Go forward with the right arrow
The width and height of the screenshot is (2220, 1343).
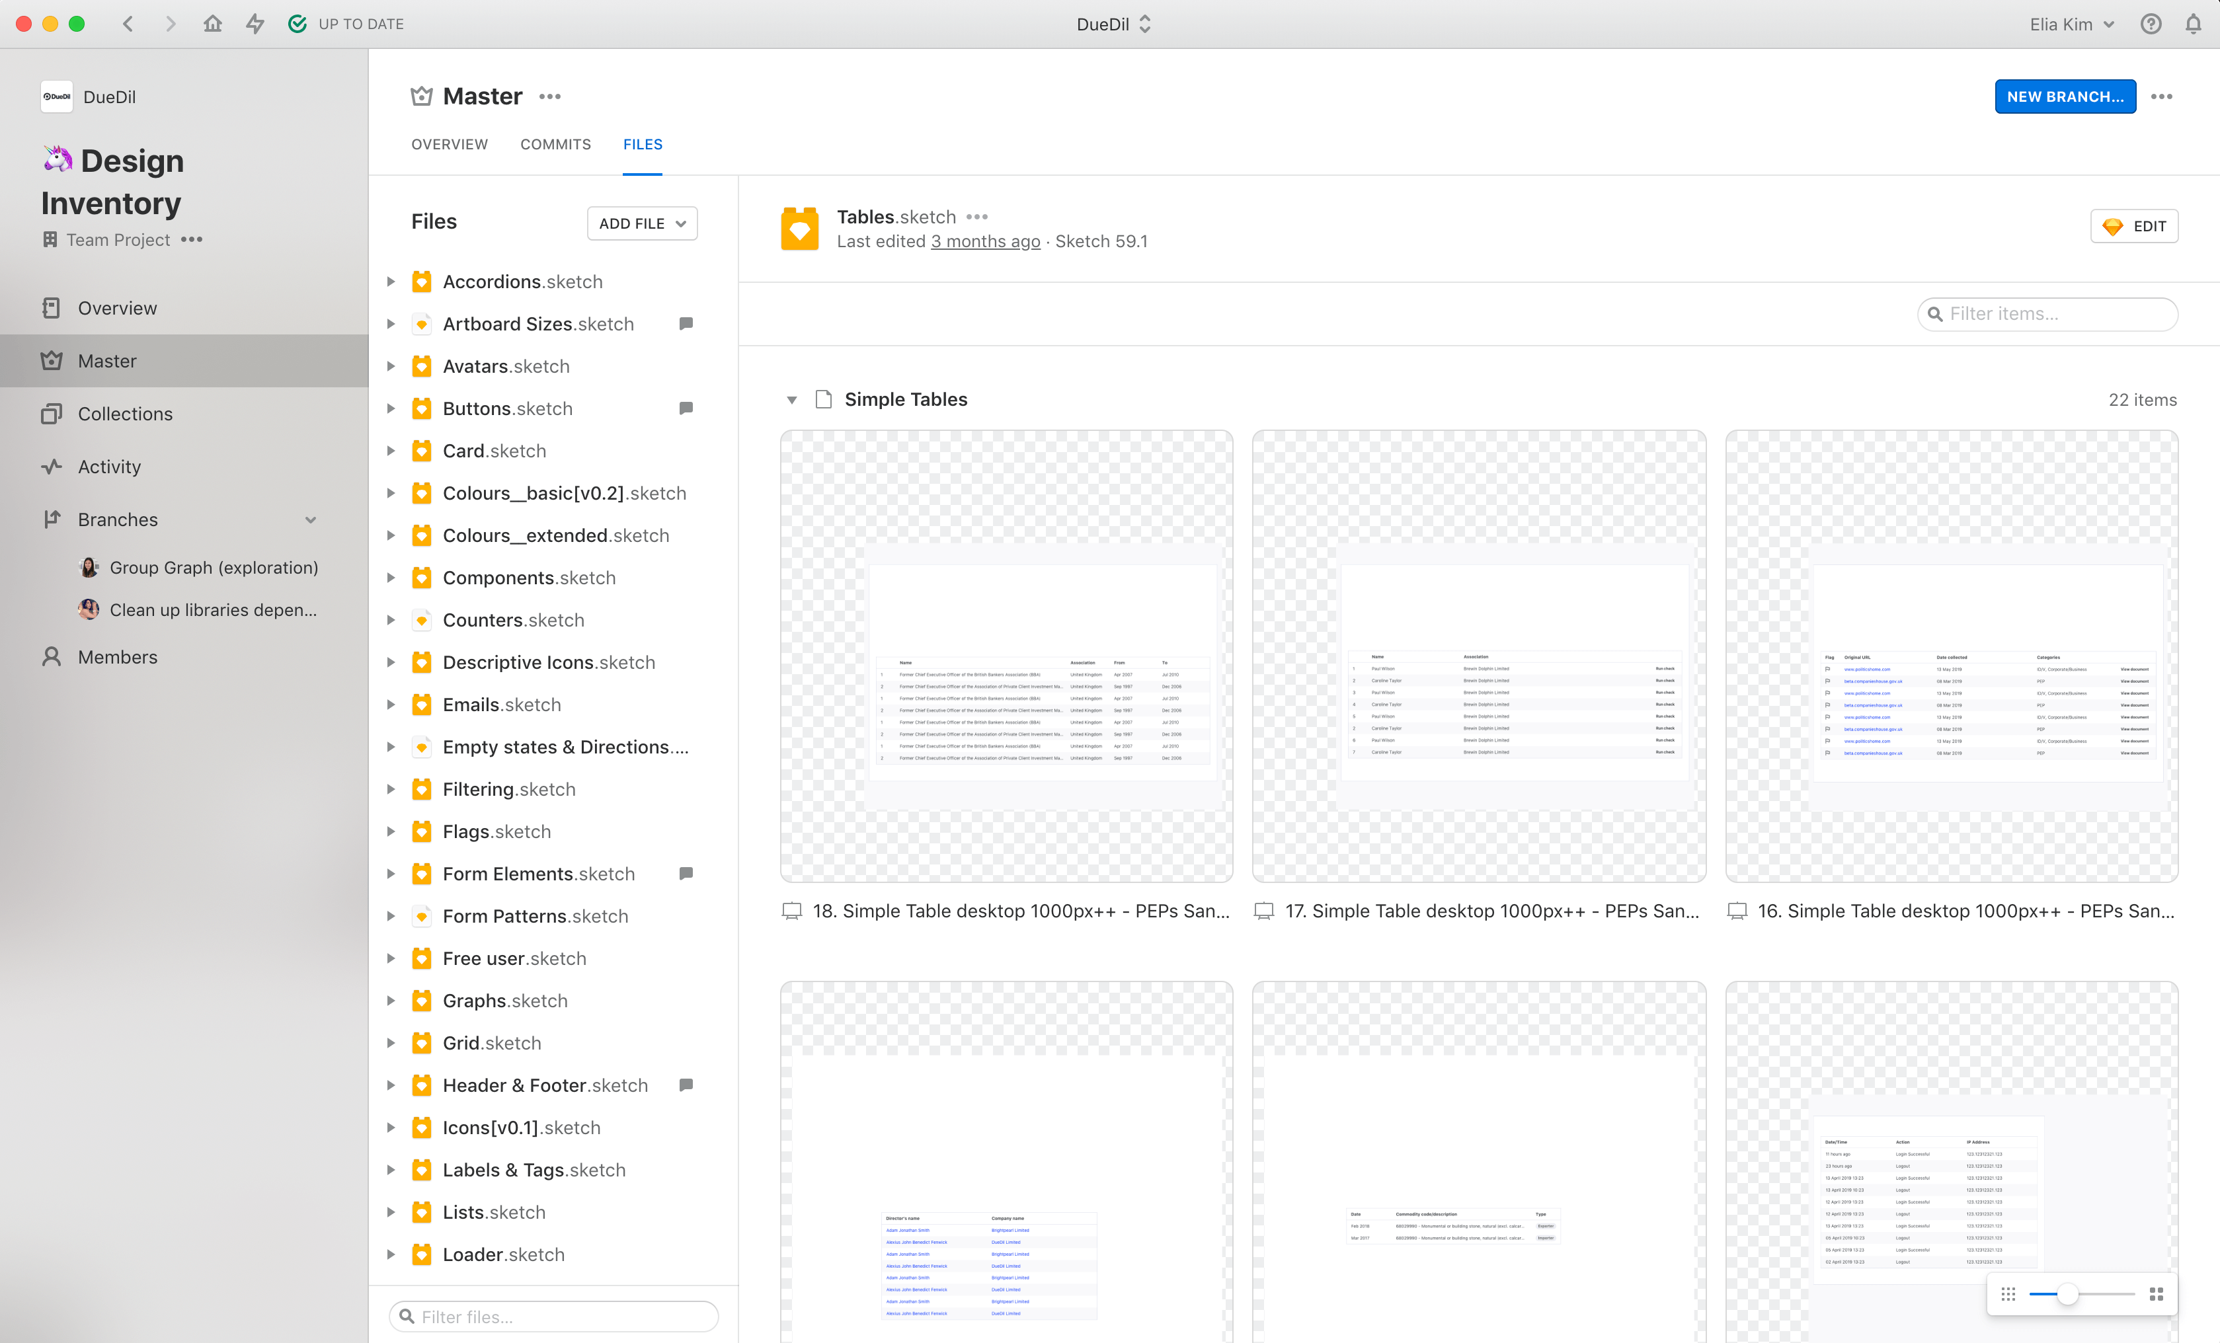click(171, 23)
